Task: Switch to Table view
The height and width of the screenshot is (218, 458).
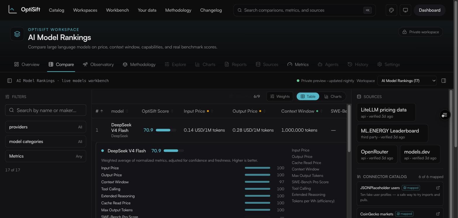Action: (x=308, y=96)
